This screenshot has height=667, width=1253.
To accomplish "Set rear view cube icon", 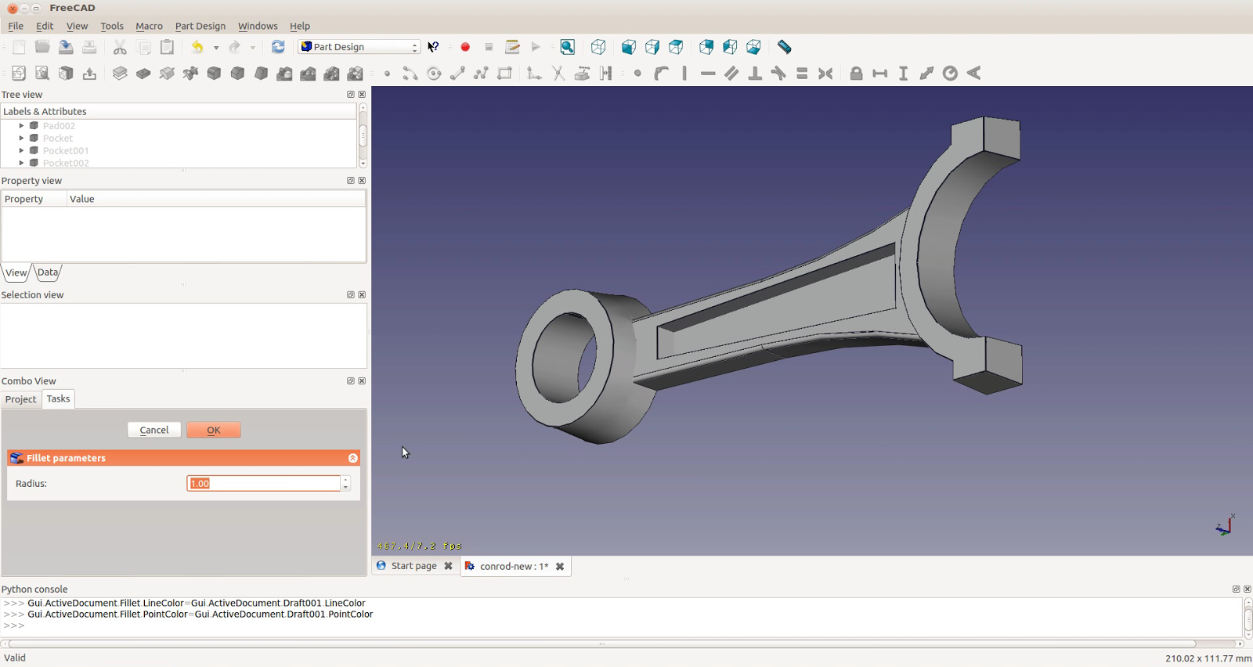I will click(706, 47).
